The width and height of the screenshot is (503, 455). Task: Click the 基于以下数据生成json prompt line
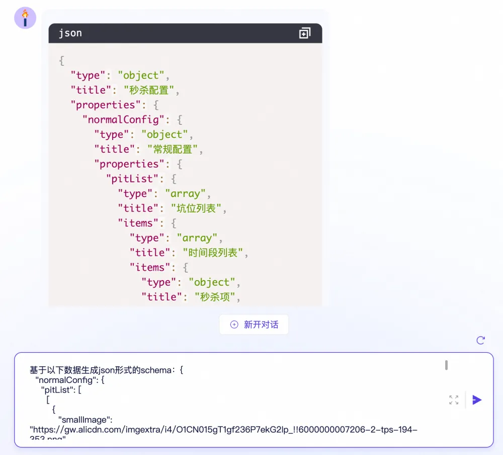pos(107,370)
